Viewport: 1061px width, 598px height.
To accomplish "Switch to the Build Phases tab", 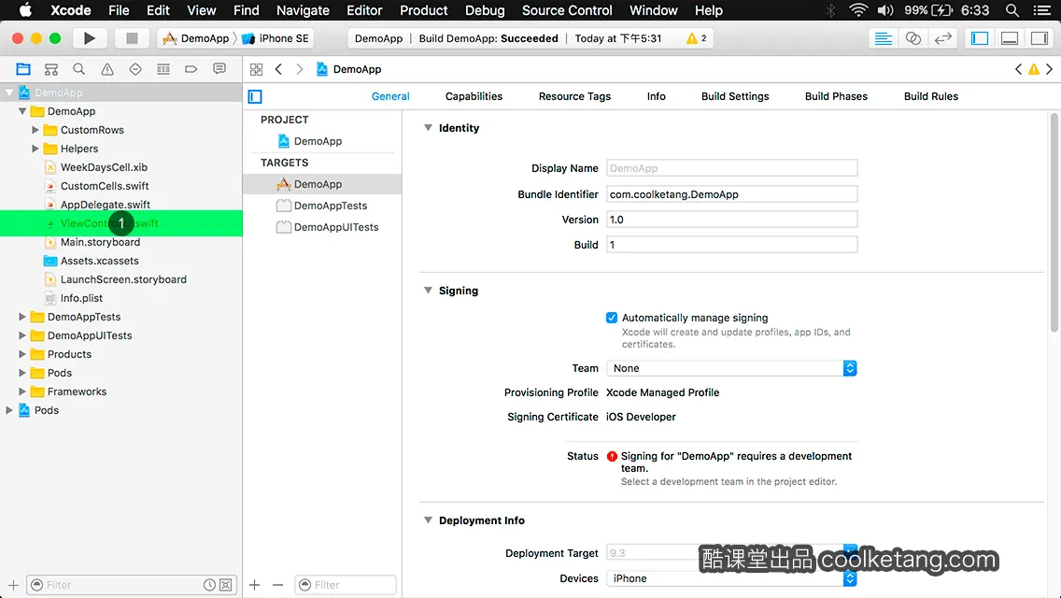I will pyautogui.click(x=836, y=96).
